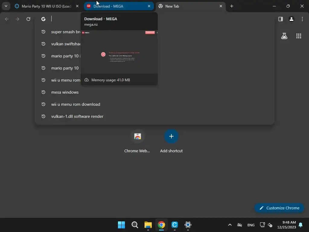Click the ENG language indicator
Image resolution: width=309 pixels, height=232 pixels.
pos(251,225)
